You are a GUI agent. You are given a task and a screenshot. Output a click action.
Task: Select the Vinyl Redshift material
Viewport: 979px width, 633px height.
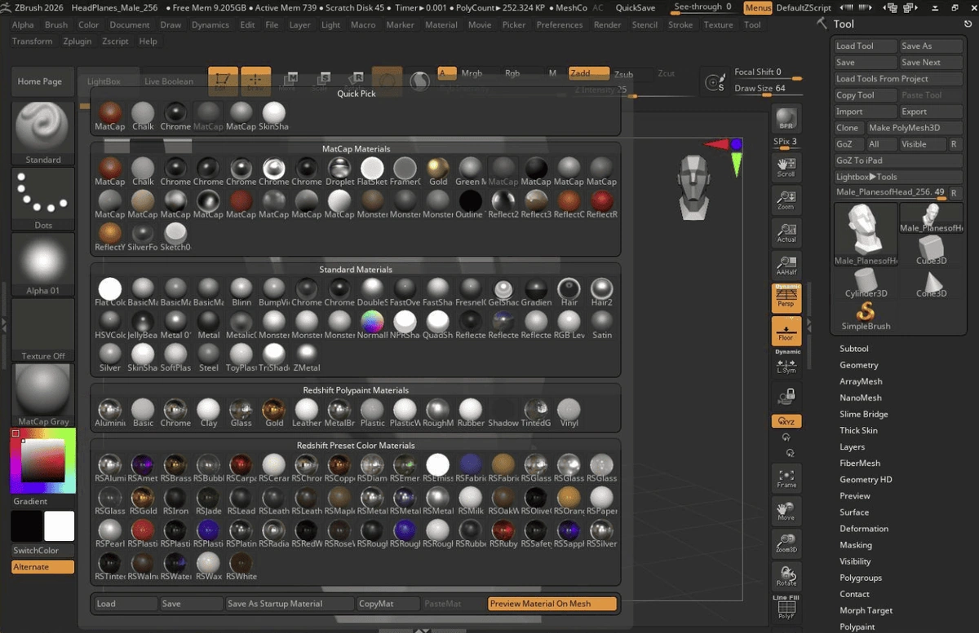[x=569, y=413]
